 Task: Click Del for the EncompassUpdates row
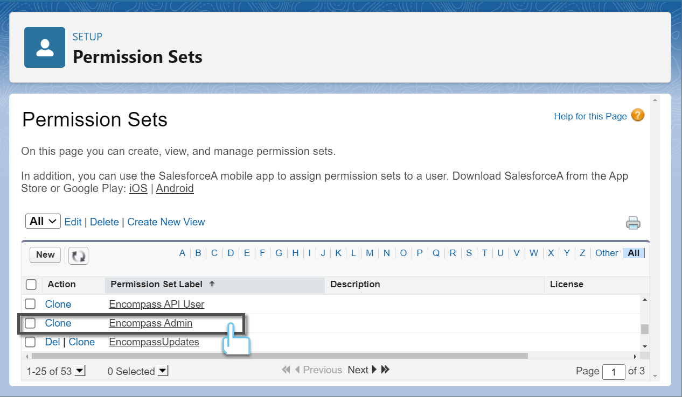click(x=52, y=342)
